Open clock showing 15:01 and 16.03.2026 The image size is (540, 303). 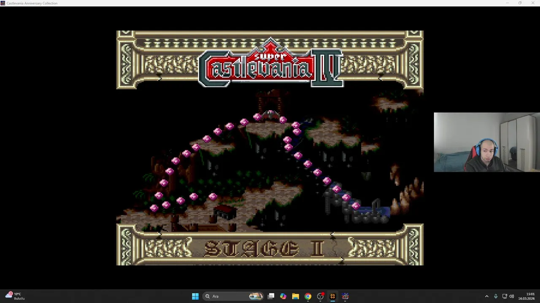pyautogui.click(x=526, y=296)
